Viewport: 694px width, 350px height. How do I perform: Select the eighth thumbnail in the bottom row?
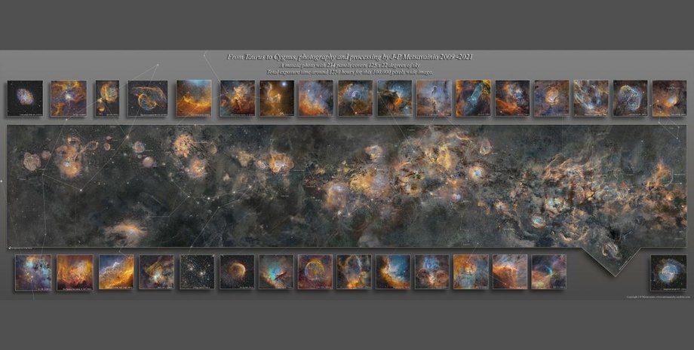click(x=315, y=272)
